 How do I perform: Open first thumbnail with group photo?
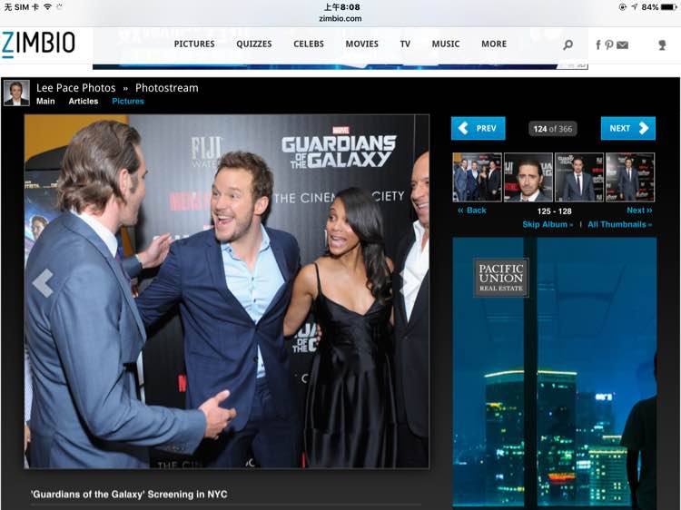[478, 177]
